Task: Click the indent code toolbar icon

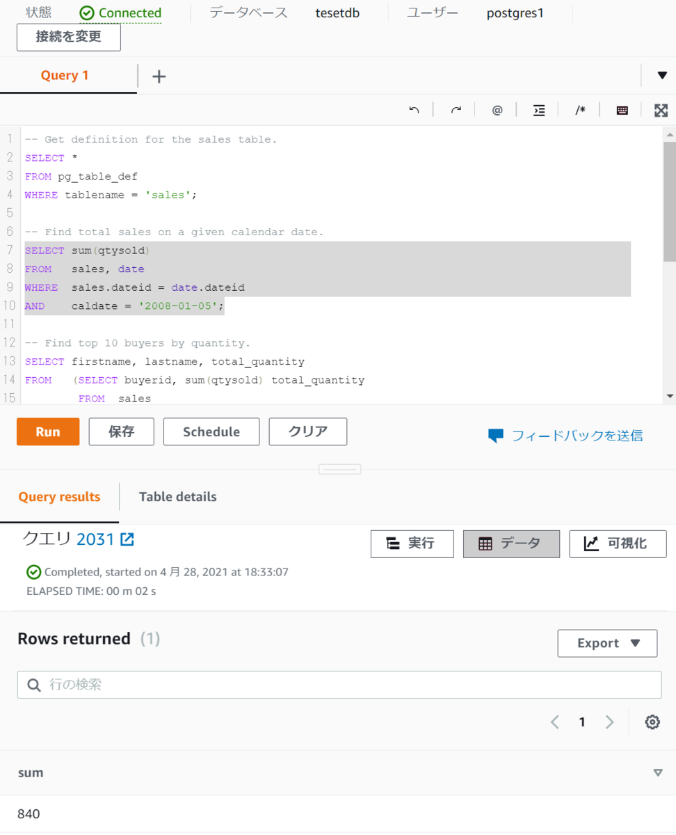Action: tap(539, 110)
